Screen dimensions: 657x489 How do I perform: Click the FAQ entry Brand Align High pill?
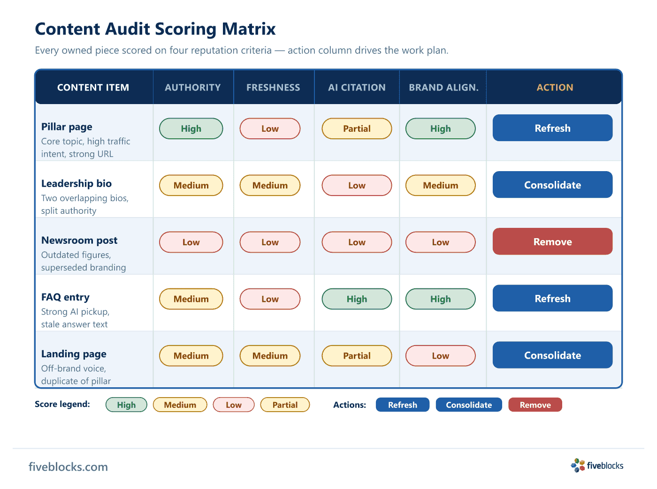pos(441,299)
